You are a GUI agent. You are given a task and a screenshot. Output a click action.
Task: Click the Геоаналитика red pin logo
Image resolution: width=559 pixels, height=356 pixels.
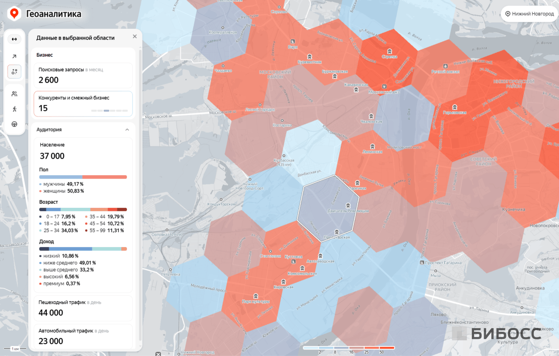click(x=14, y=14)
